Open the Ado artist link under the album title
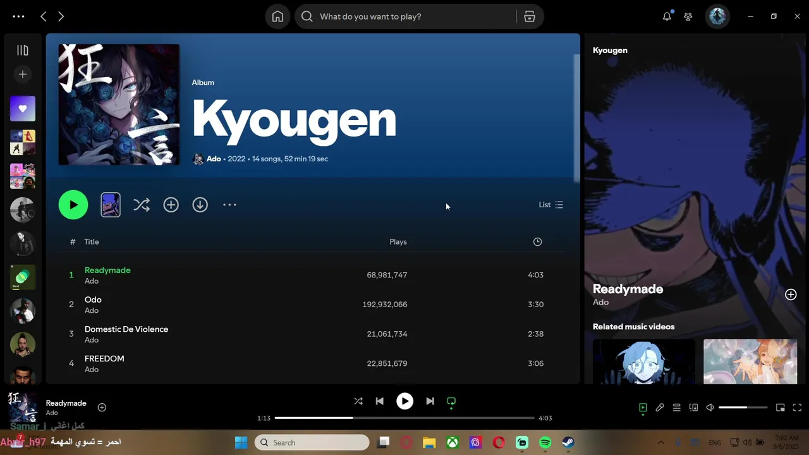The height and width of the screenshot is (455, 809). (214, 159)
